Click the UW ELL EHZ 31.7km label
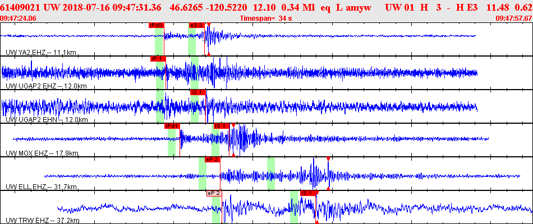Image resolution: width=533 pixels, height=224 pixels. (41, 187)
